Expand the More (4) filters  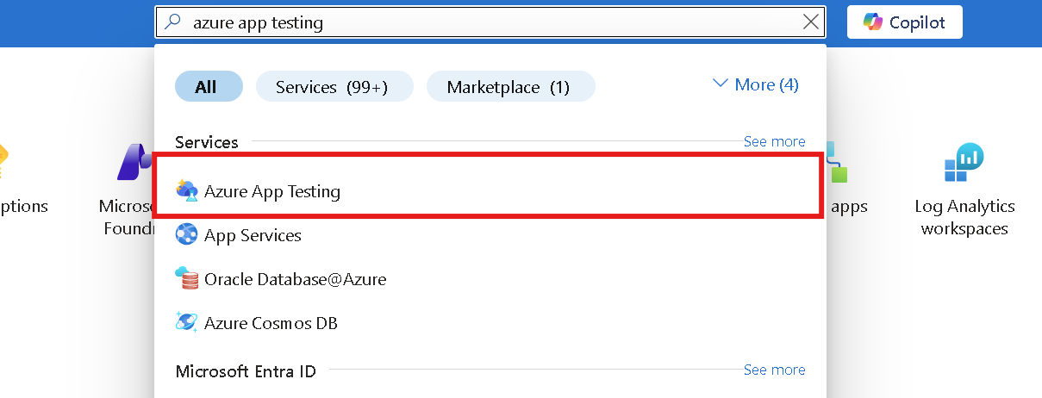pos(755,84)
